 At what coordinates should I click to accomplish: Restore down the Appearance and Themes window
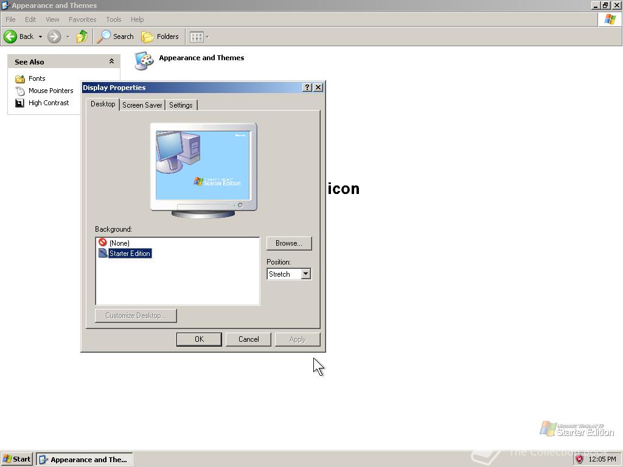(x=605, y=5)
